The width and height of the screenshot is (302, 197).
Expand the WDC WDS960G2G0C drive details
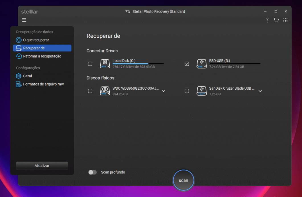pyautogui.click(x=164, y=91)
